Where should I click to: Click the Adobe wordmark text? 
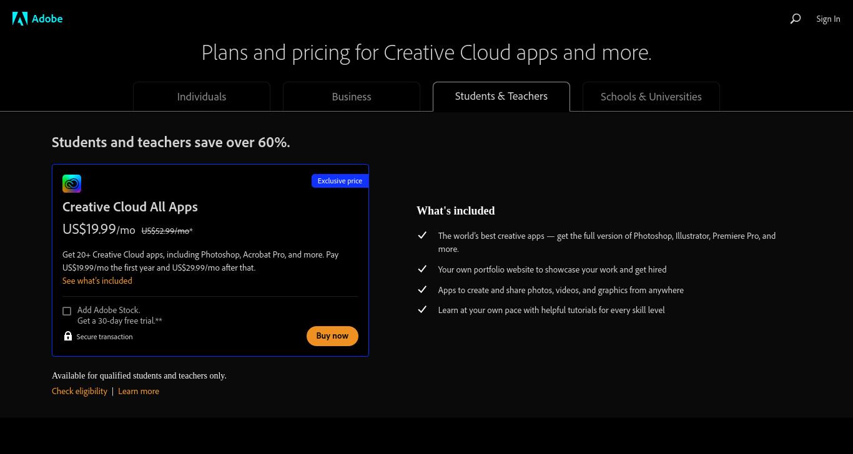[47, 19]
